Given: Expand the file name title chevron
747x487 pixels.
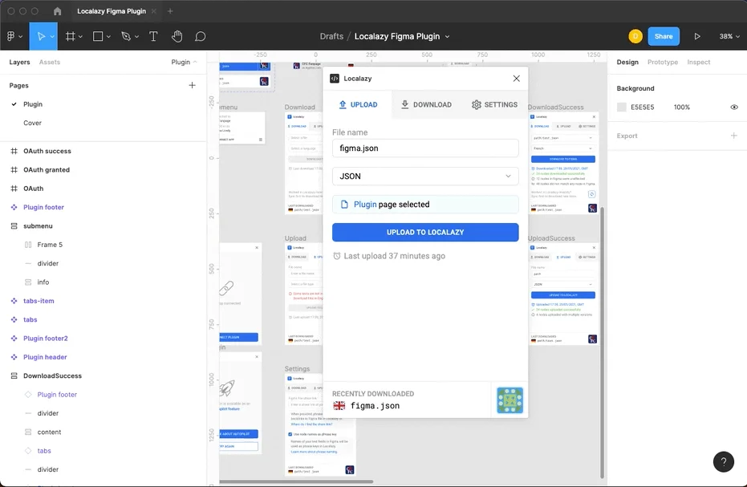Looking at the screenshot, I should [447, 37].
